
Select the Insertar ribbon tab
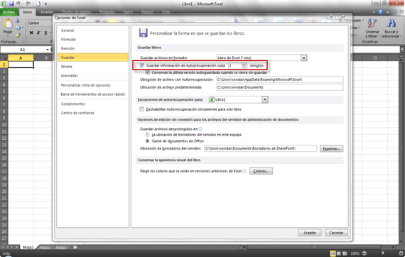[46, 12]
